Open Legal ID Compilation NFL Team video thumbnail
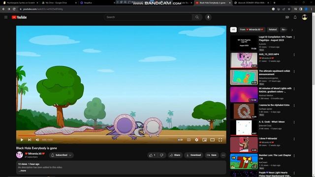The width and height of the screenshot is (315, 177). [x=244, y=43]
